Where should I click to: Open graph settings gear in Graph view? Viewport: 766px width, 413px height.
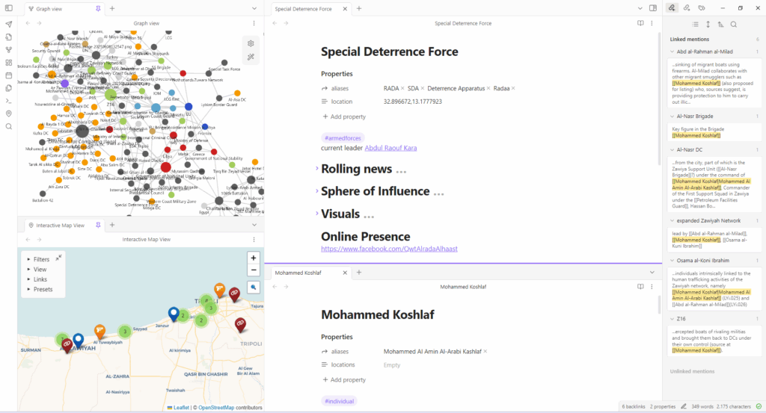251,43
